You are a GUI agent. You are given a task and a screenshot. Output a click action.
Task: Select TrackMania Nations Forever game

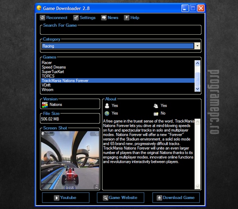pos(118,80)
